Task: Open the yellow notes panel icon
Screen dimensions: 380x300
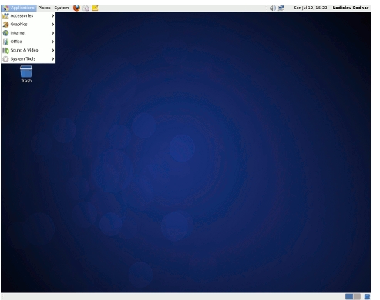Action: pos(95,8)
